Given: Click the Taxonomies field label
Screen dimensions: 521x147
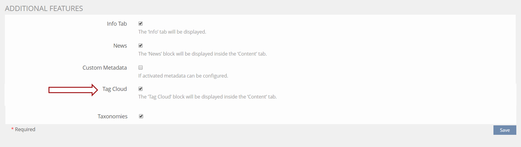Looking at the screenshot, I should (x=112, y=117).
